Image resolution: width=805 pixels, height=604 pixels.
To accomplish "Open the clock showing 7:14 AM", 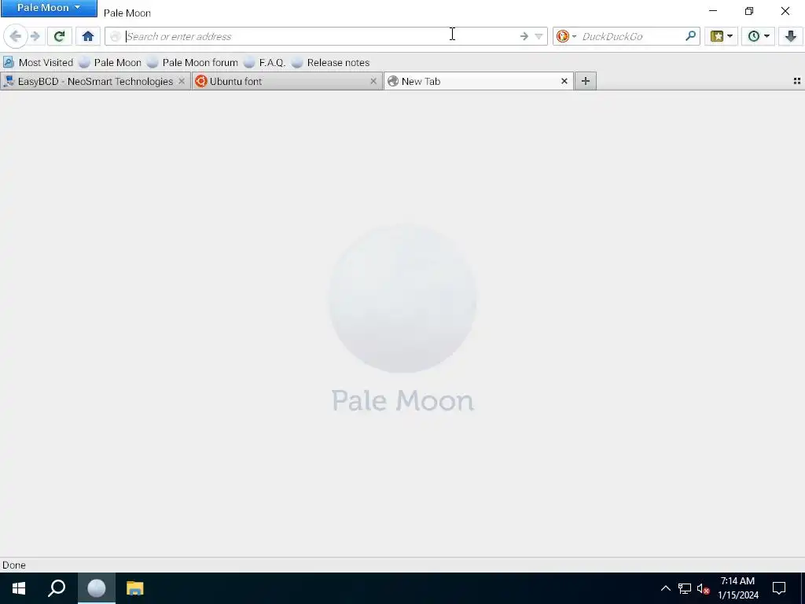I will pyautogui.click(x=737, y=588).
